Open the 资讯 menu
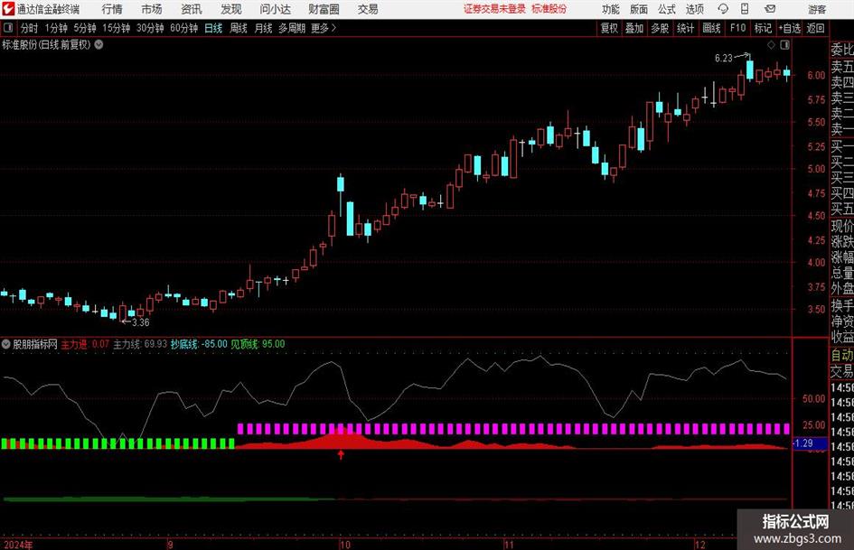The width and height of the screenshot is (854, 550). [192, 9]
